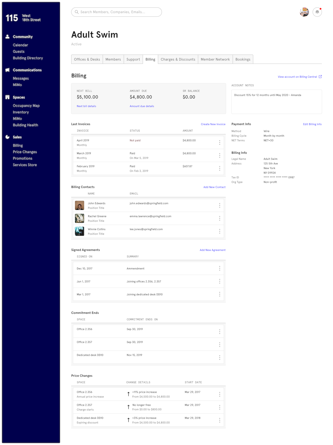The height and width of the screenshot is (445, 333).
Task: Open options for Jun 1, 2017 agreement
Action: click(x=220, y=281)
